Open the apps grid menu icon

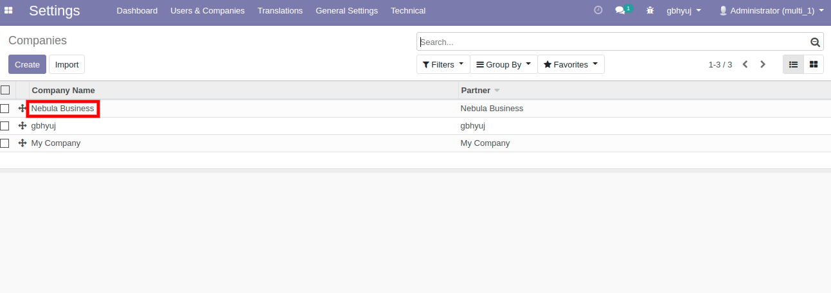(x=9, y=11)
